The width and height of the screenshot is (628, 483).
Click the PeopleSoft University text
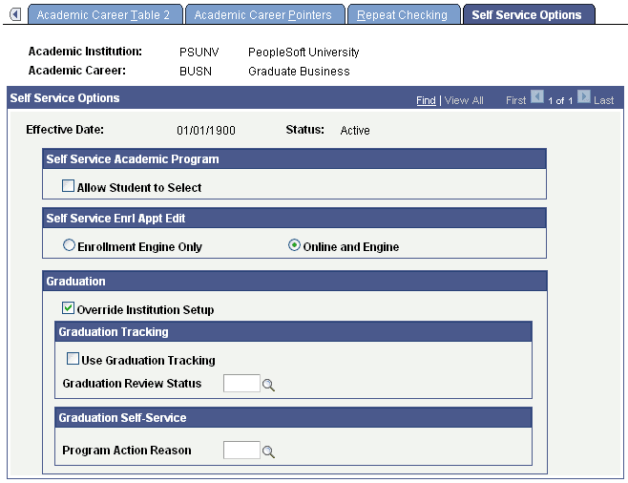[x=304, y=52]
